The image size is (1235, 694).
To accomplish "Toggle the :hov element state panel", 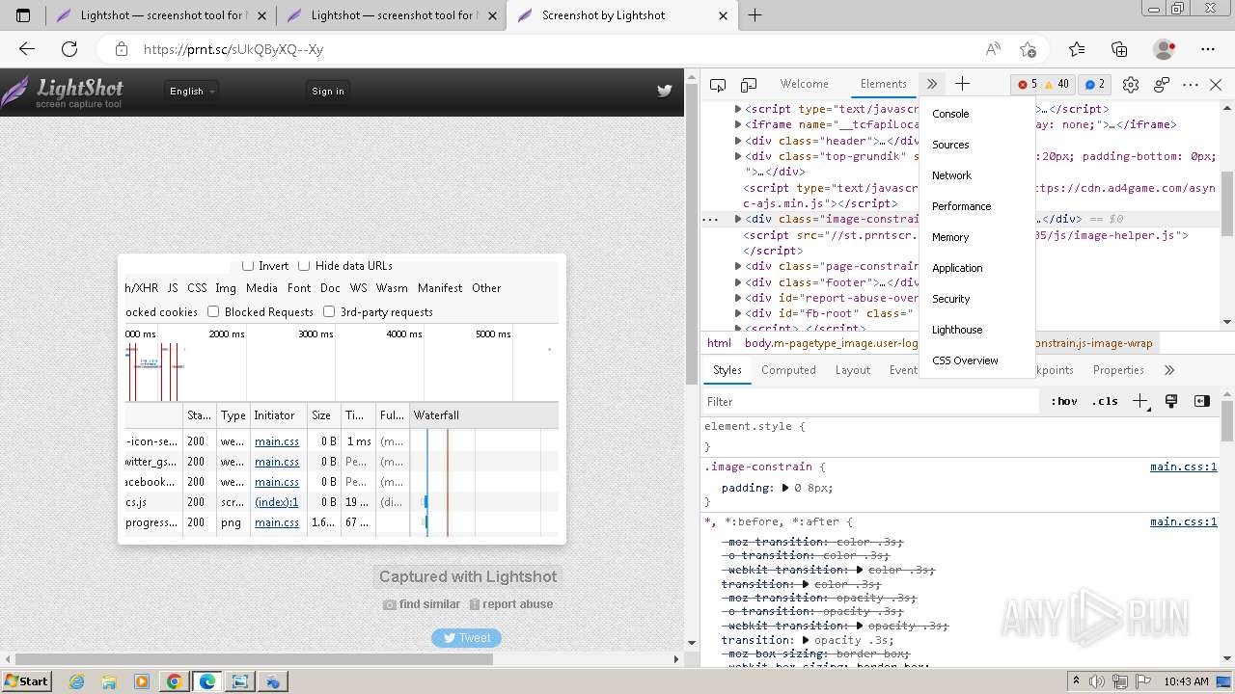I will [1064, 401].
